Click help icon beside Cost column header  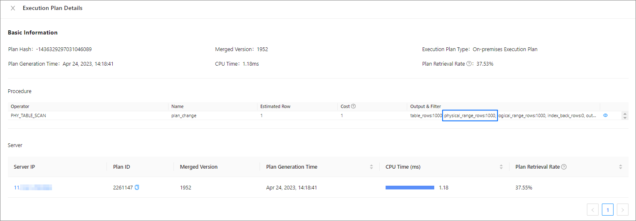point(353,106)
